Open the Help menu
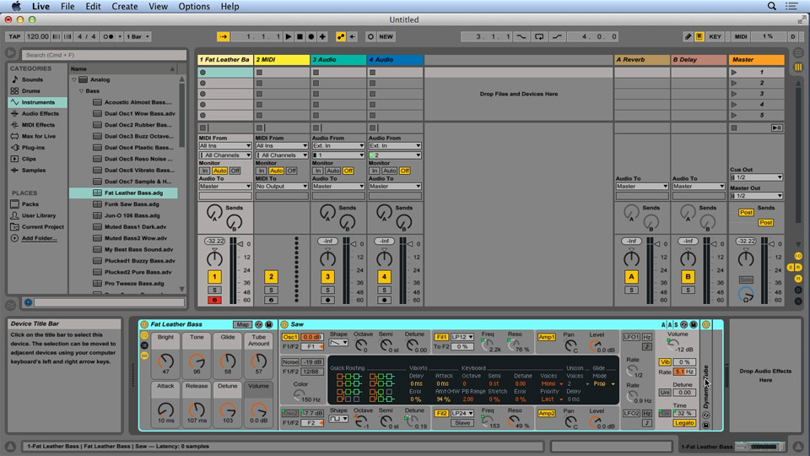Screen dimensions: 810x456 pyautogui.click(x=229, y=6)
